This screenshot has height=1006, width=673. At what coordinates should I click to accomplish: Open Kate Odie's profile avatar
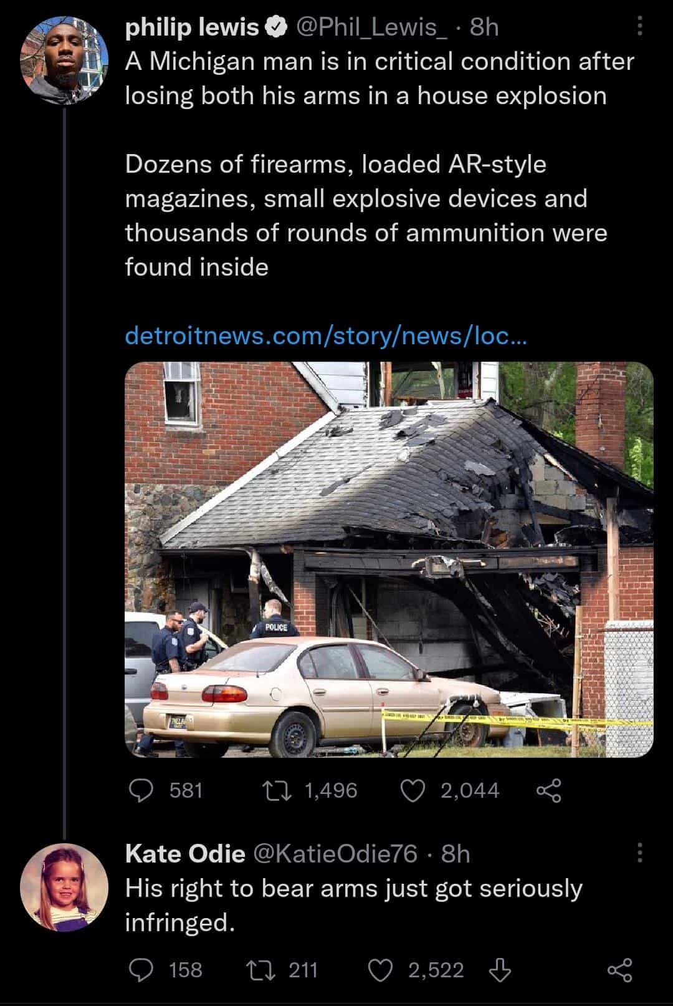click(x=64, y=888)
